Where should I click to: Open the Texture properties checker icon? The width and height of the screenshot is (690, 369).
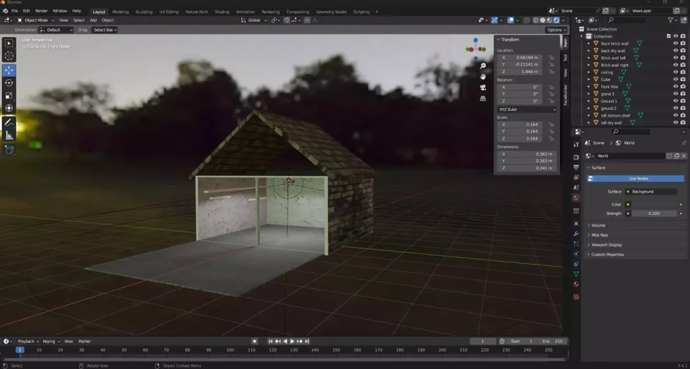tap(576, 297)
